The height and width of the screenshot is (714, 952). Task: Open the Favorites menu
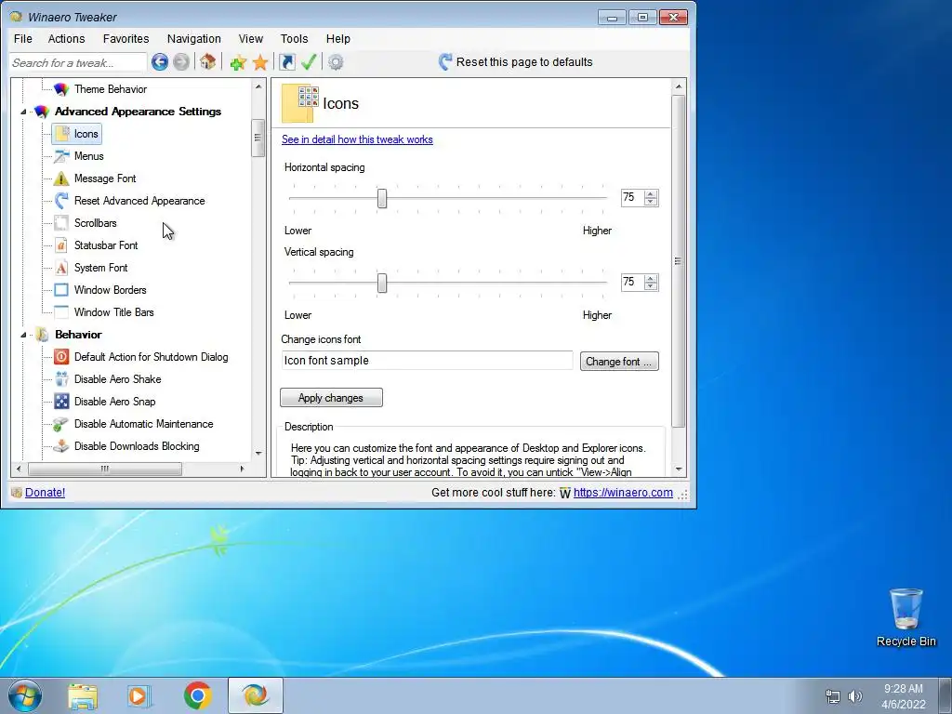pos(126,39)
